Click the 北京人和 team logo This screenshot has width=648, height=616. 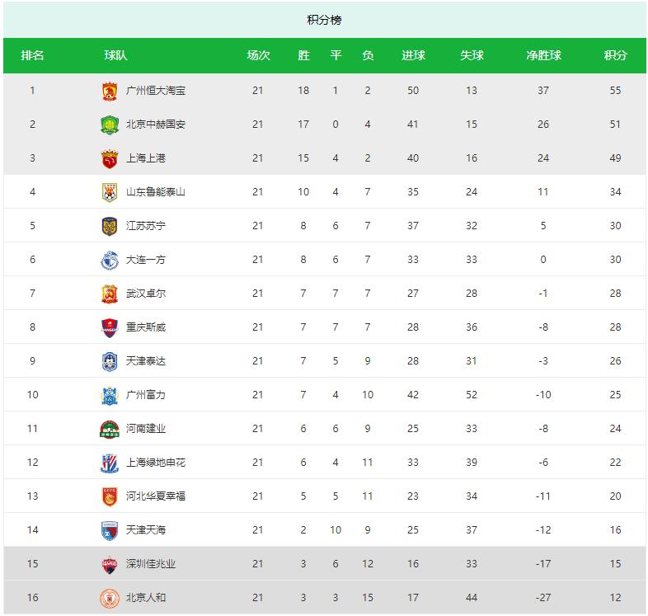(x=109, y=598)
